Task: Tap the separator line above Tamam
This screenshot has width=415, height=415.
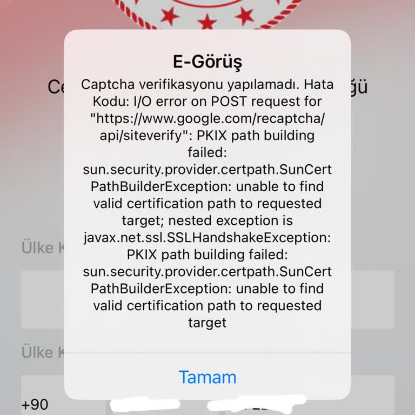Action: 207,353
